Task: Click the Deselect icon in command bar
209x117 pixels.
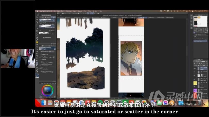Action: (84, 13)
